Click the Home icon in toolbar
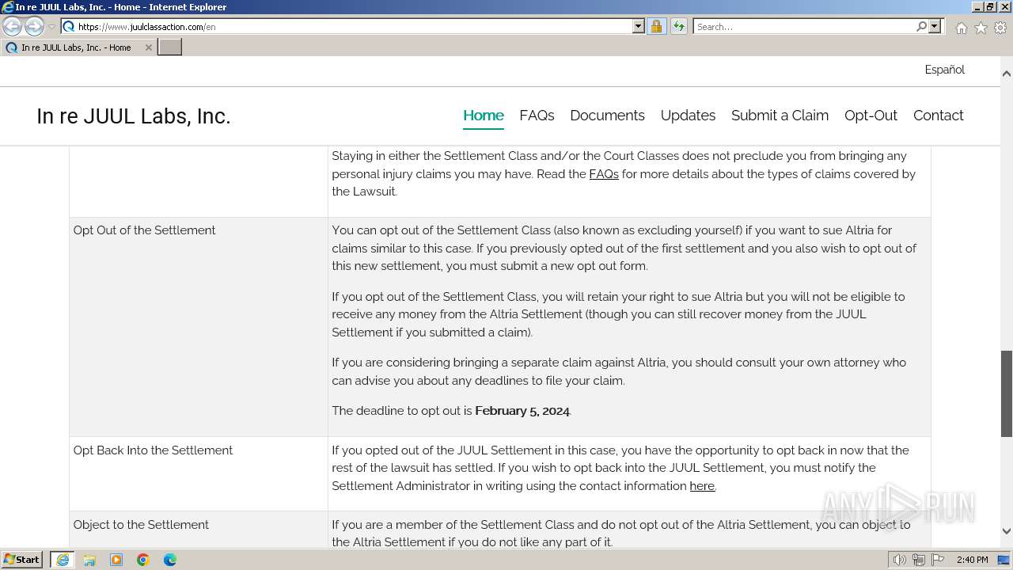 (961, 28)
